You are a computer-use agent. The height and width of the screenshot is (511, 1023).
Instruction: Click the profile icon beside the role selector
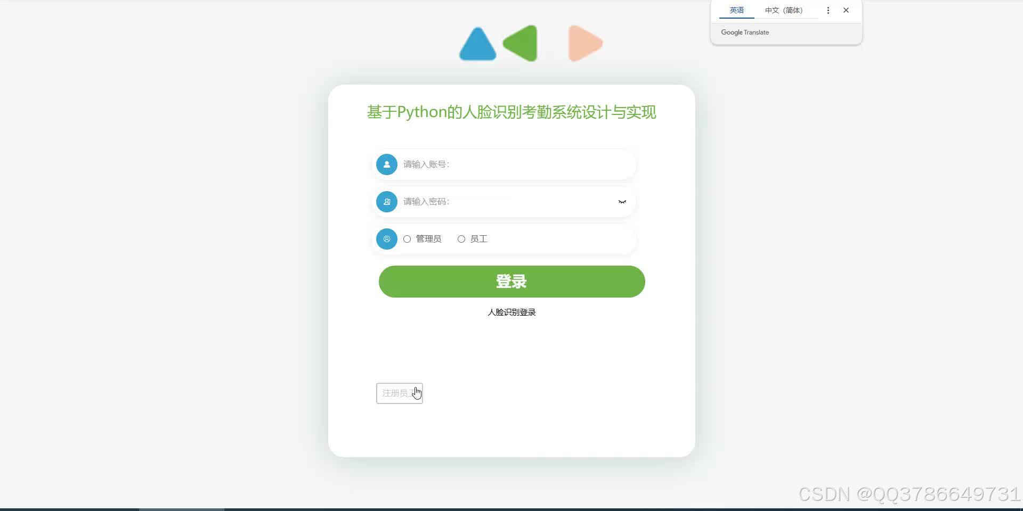tap(386, 239)
